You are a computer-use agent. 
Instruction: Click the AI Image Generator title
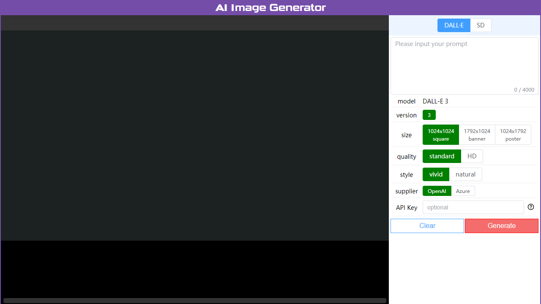point(270,7)
